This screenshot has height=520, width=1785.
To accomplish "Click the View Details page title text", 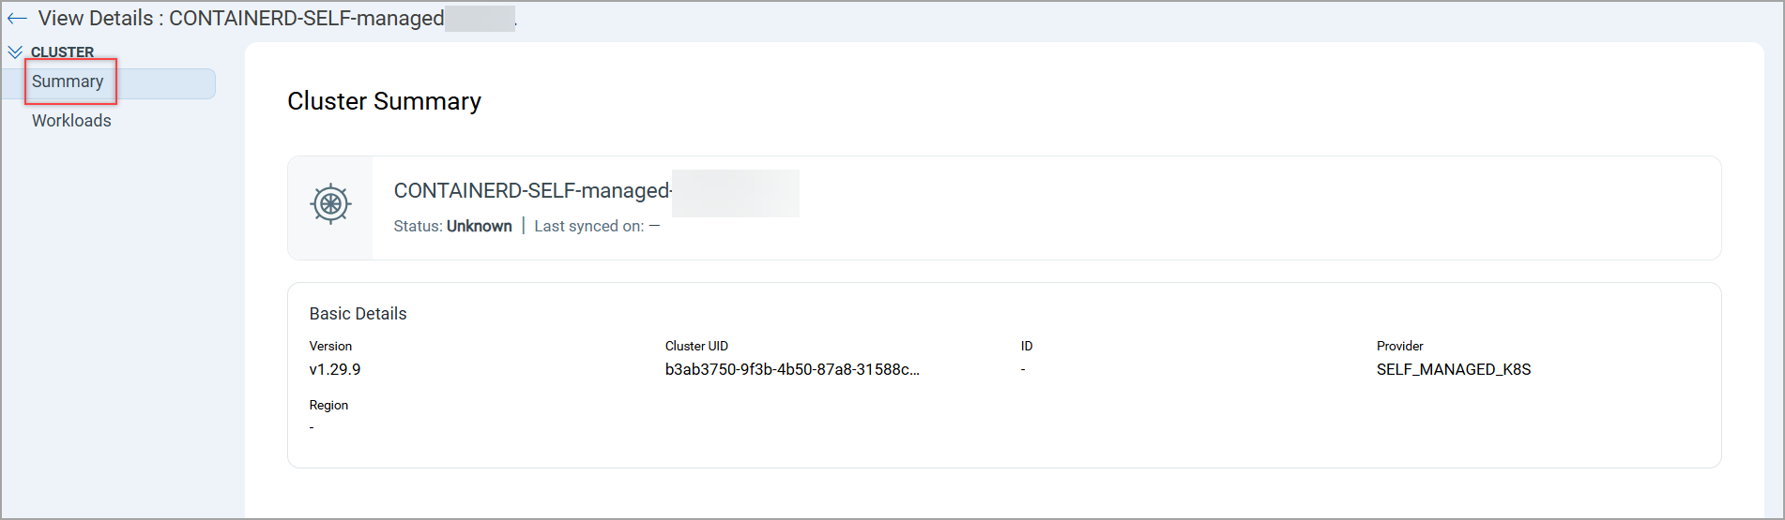I will pos(241,19).
